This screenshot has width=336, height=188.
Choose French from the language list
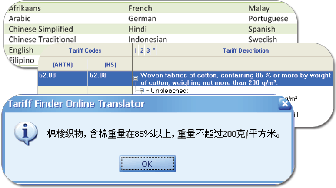tap(140, 8)
